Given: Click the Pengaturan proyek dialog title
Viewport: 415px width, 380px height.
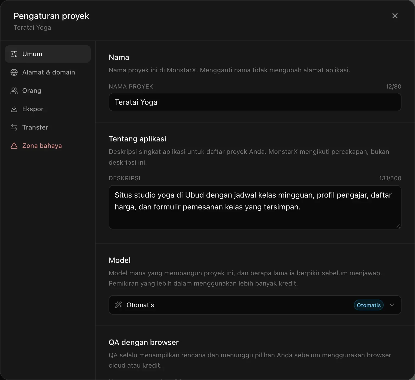Looking at the screenshot, I should (51, 16).
